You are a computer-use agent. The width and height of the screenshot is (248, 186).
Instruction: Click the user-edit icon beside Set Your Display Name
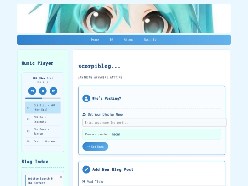(x=84, y=114)
